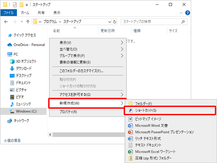
Task: Create new ビットマップ イメージ
Action: coord(171,119)
